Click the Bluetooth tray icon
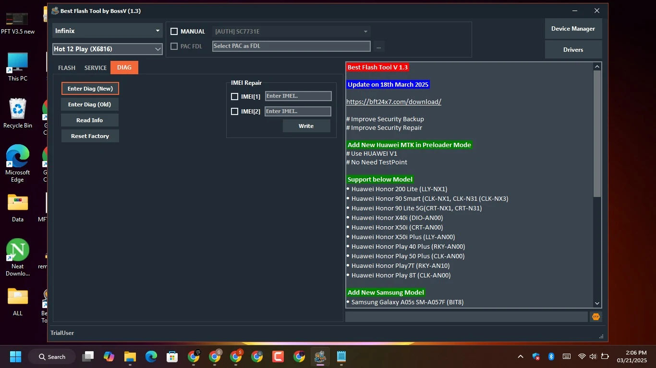 pos(551,356)
